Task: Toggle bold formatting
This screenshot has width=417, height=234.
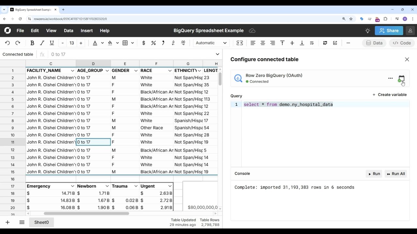Action: [x=32, y=43]
